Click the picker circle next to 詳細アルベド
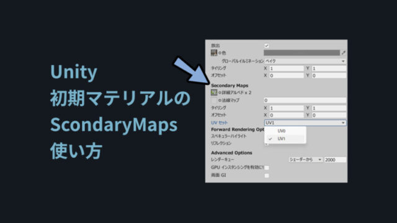397x223 pixels. tap(220, 92)
